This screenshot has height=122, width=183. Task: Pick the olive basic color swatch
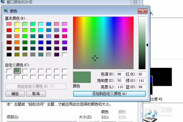pyautogui.click(x=17, y=55)
